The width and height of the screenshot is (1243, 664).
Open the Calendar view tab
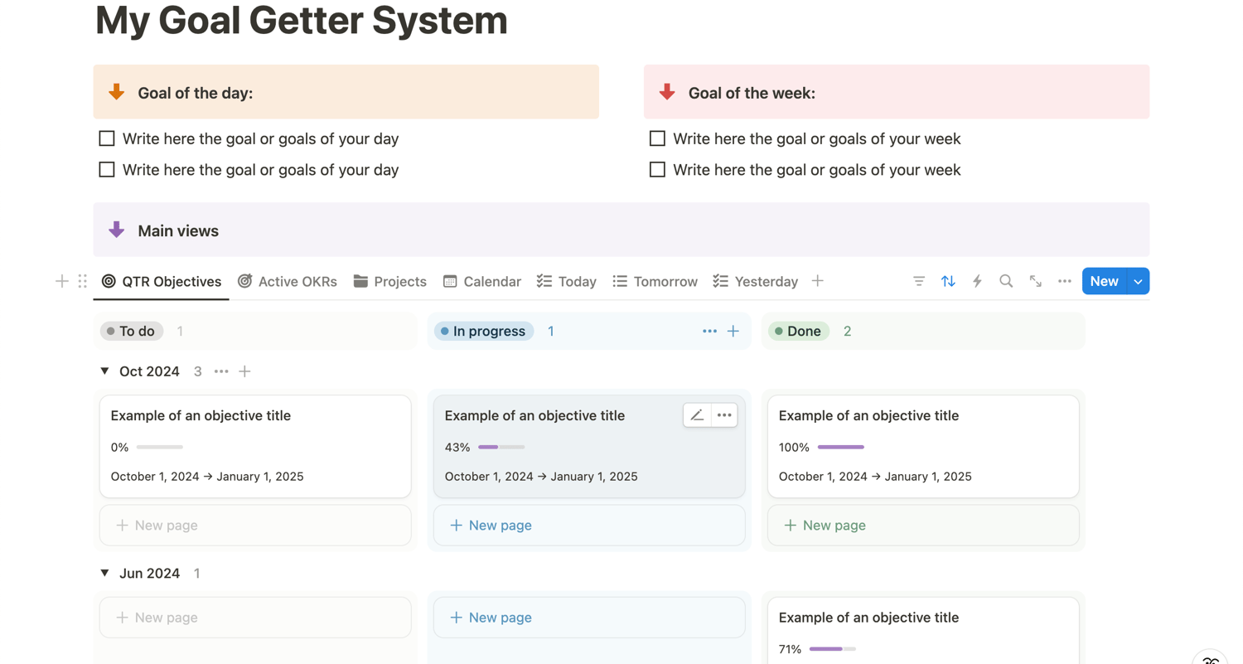click(x=481, y=281)
